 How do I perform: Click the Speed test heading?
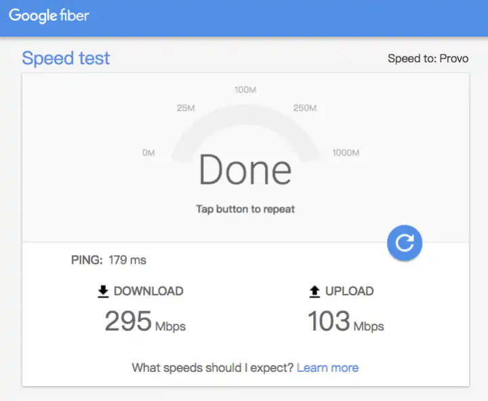click(x=66, y=58)
